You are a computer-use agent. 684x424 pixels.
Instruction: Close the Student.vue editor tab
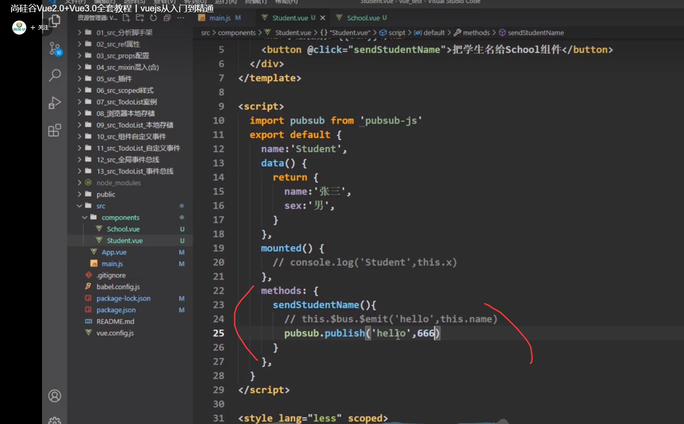coord(323,18)
